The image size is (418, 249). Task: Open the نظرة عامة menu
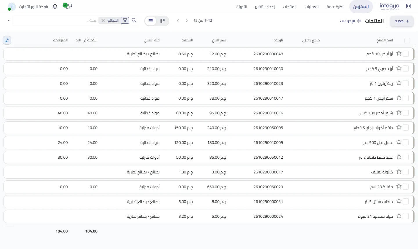coord(335,7)
